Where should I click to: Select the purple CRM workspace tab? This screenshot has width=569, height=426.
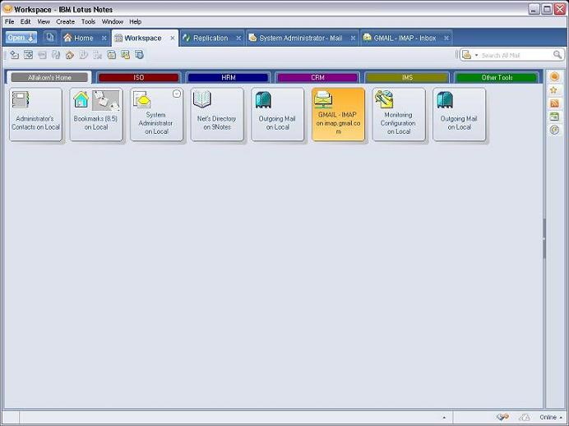[x=317, y=77]
